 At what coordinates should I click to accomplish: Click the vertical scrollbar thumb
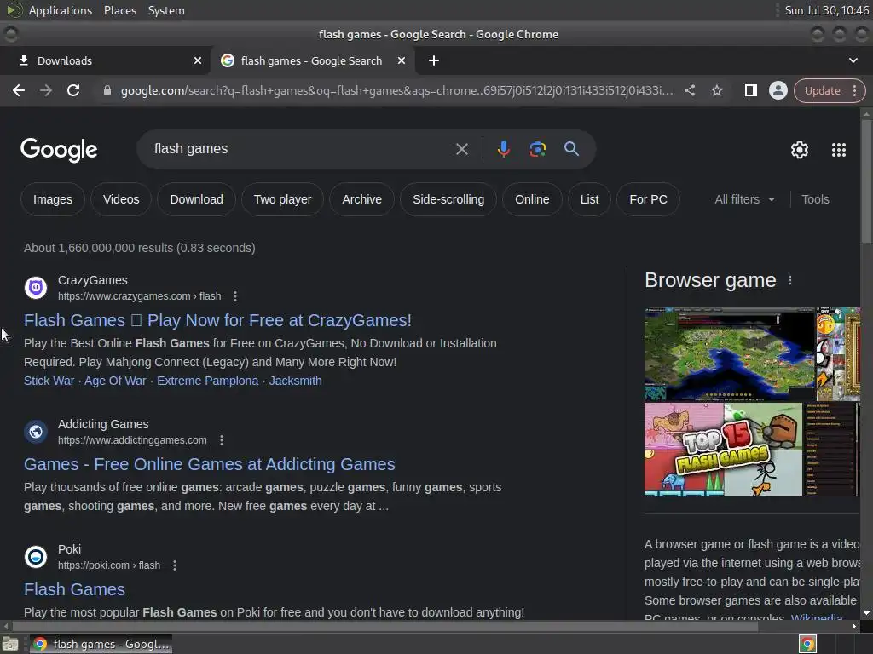point(866,181)
